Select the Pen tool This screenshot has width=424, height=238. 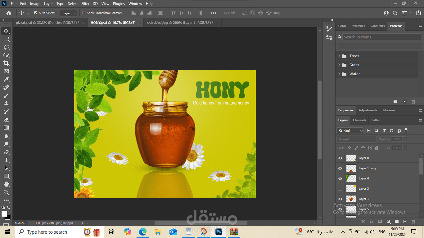click(x=6, y=152)
